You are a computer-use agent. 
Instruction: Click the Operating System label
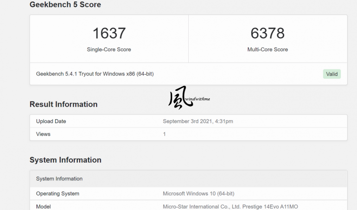(57, 194)
